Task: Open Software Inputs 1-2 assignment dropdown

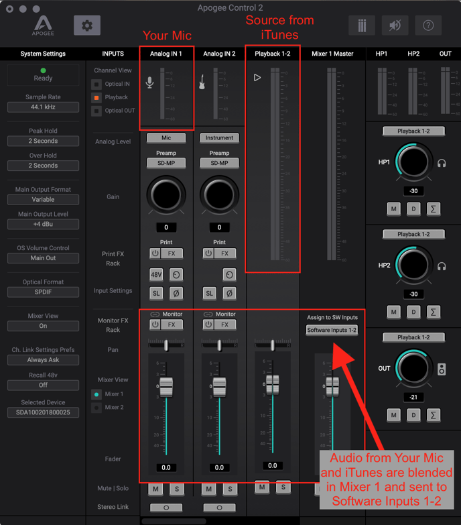Action: coord(332,330)
